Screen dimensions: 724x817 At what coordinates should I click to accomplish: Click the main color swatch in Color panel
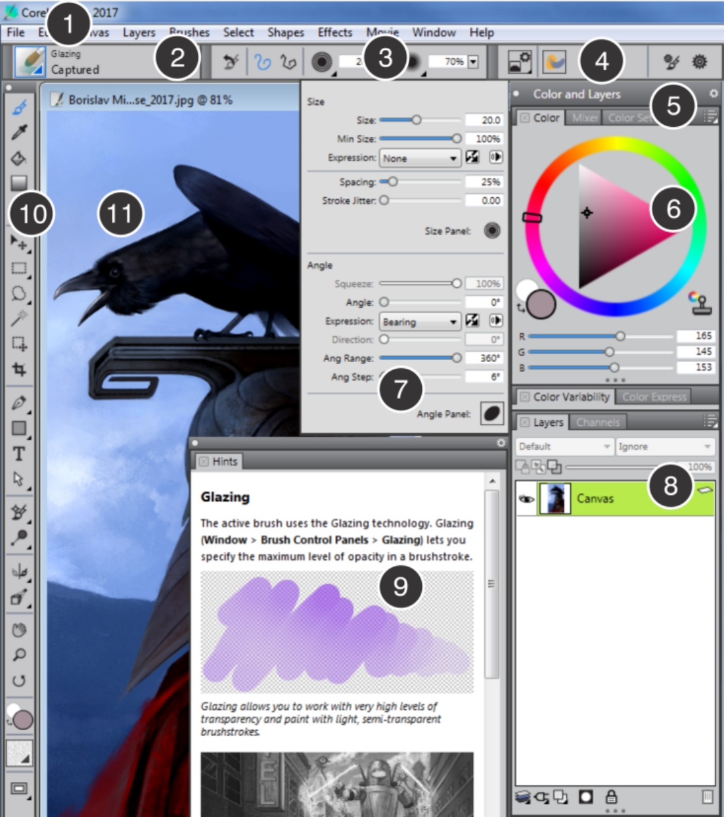(x=541, y=304)
